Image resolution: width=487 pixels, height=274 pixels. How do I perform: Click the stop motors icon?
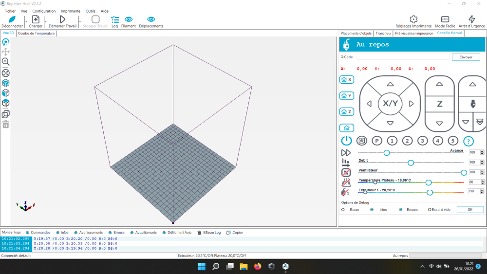coord(361,141)
